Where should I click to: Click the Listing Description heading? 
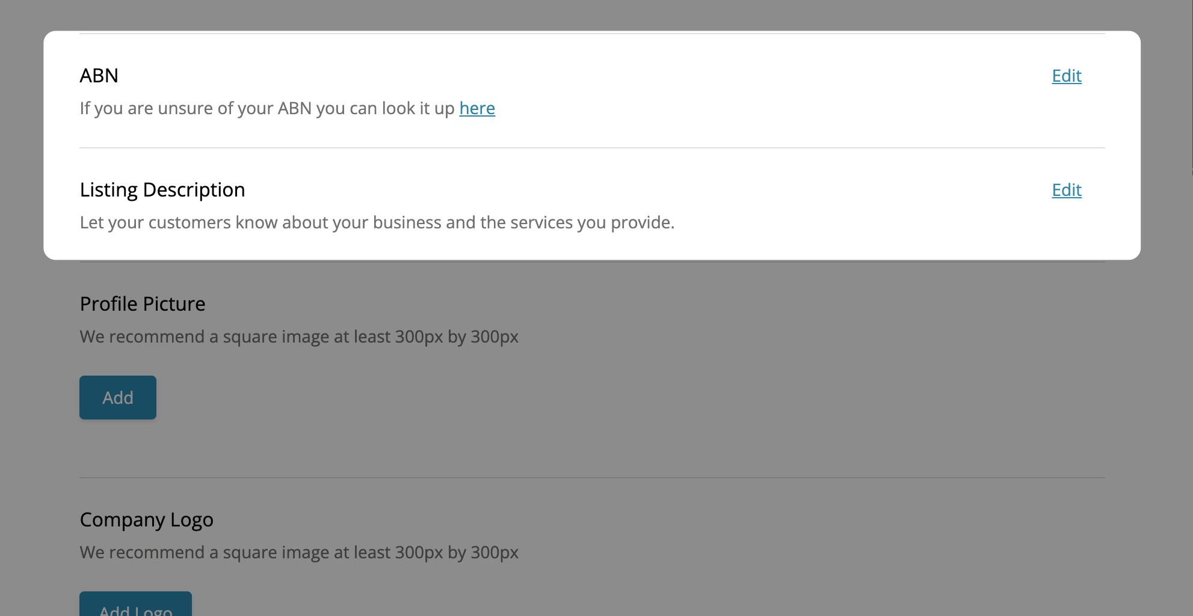tap(162, 190)
